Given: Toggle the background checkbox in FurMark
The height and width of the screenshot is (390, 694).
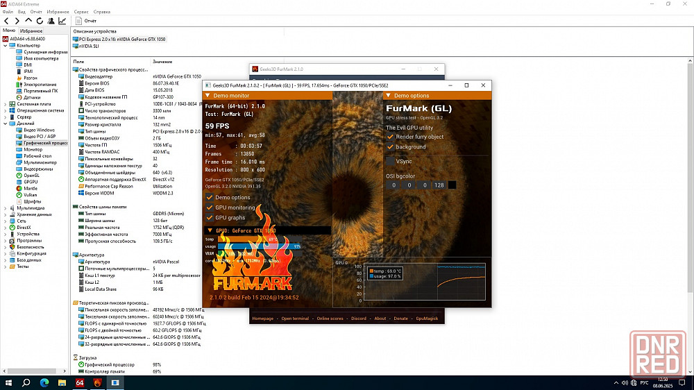Looking at the screenshot, I should (390, 147).
